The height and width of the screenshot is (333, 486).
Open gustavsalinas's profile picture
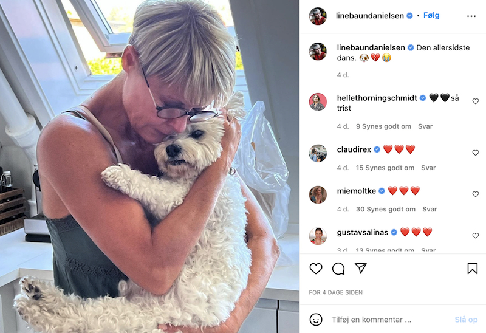click(x=318, y=236)
